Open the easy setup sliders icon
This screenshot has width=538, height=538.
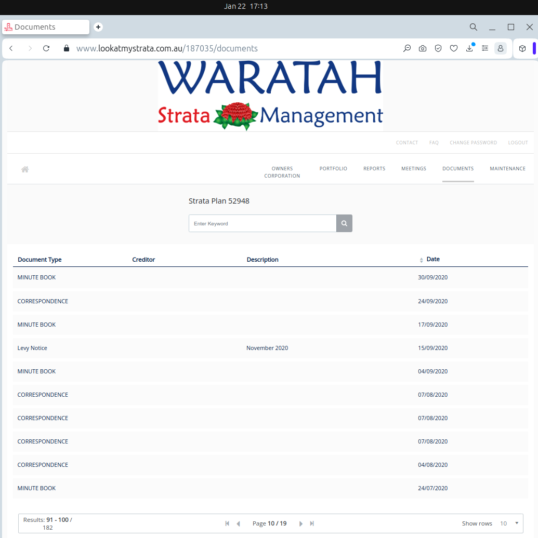[485, 48]
